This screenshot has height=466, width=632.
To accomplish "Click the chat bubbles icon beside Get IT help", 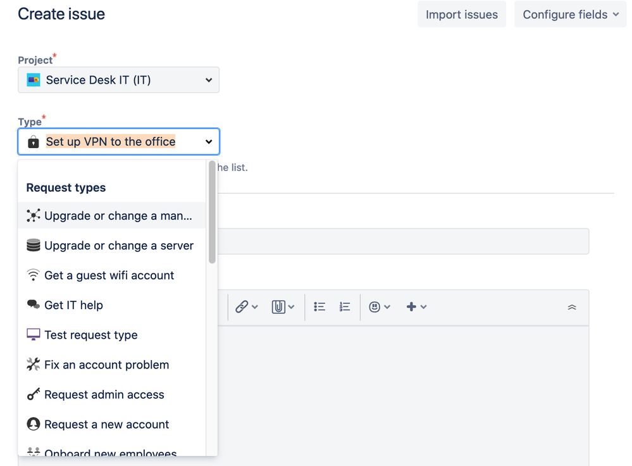I will [34, 305].
